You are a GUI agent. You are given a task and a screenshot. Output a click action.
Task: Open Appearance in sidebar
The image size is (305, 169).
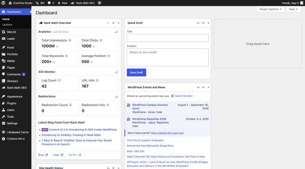[15, 96]
